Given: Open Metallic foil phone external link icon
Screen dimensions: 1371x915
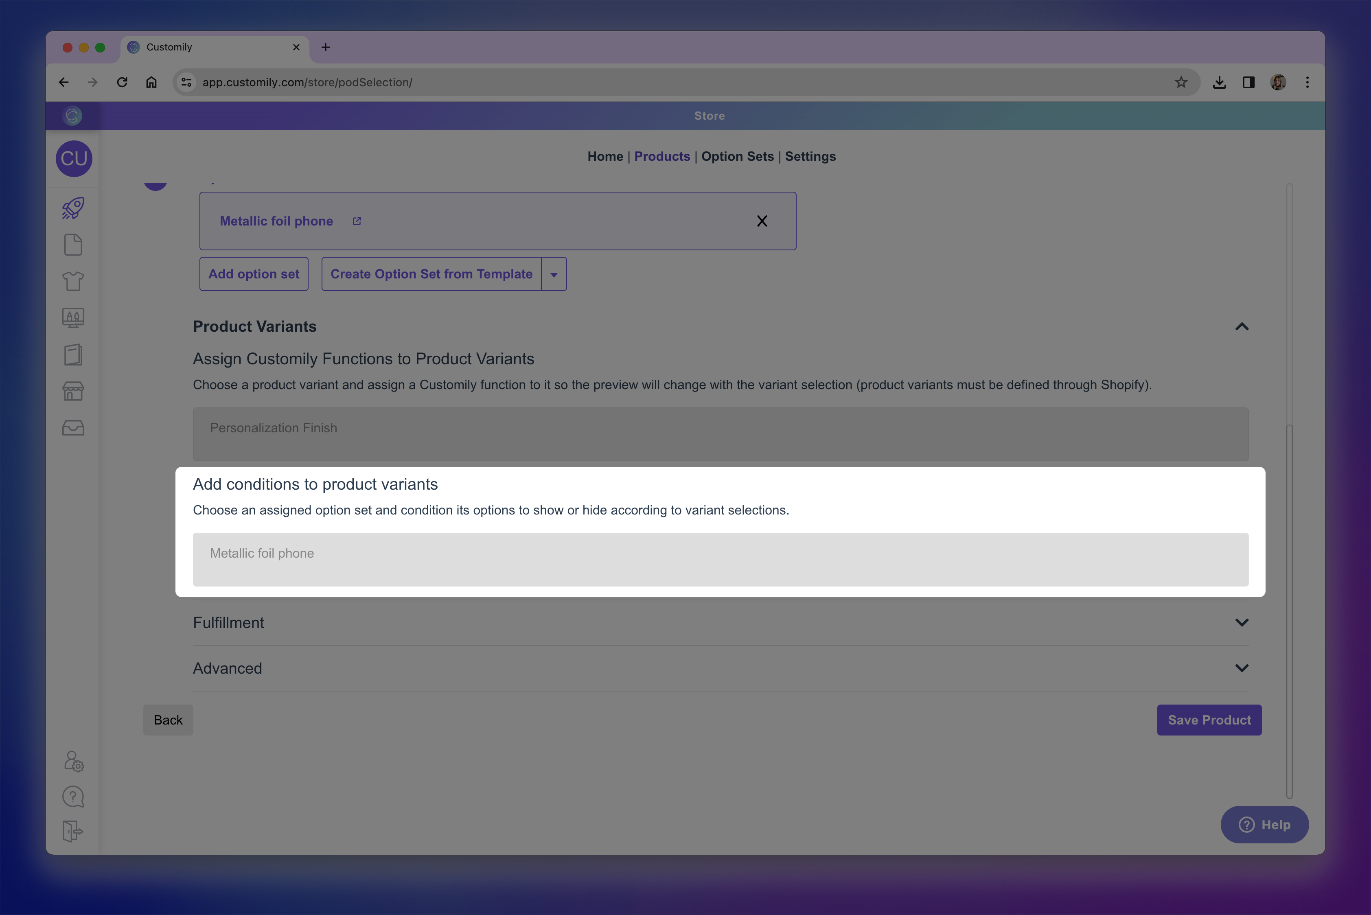Looking at the screenshot, I should pyautogui.click(x=357, y=221).
